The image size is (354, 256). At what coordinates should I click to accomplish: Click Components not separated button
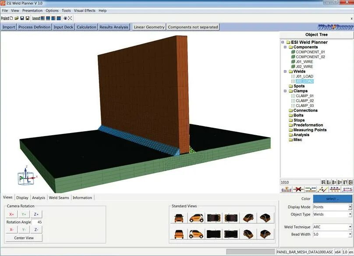[x=193, y=27]
